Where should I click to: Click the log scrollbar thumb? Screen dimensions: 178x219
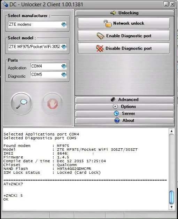(172, 197)
